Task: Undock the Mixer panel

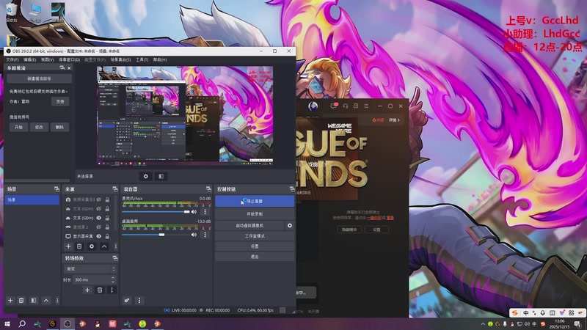Action: tap(208, 189)
